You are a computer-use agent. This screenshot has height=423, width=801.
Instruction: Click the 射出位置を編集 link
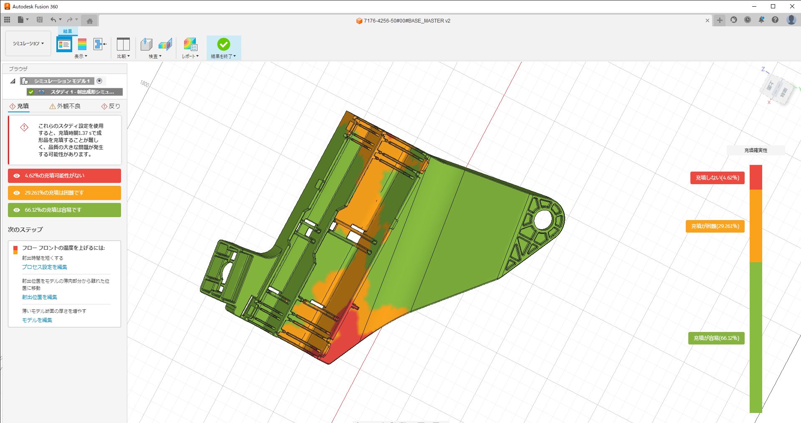40,297
